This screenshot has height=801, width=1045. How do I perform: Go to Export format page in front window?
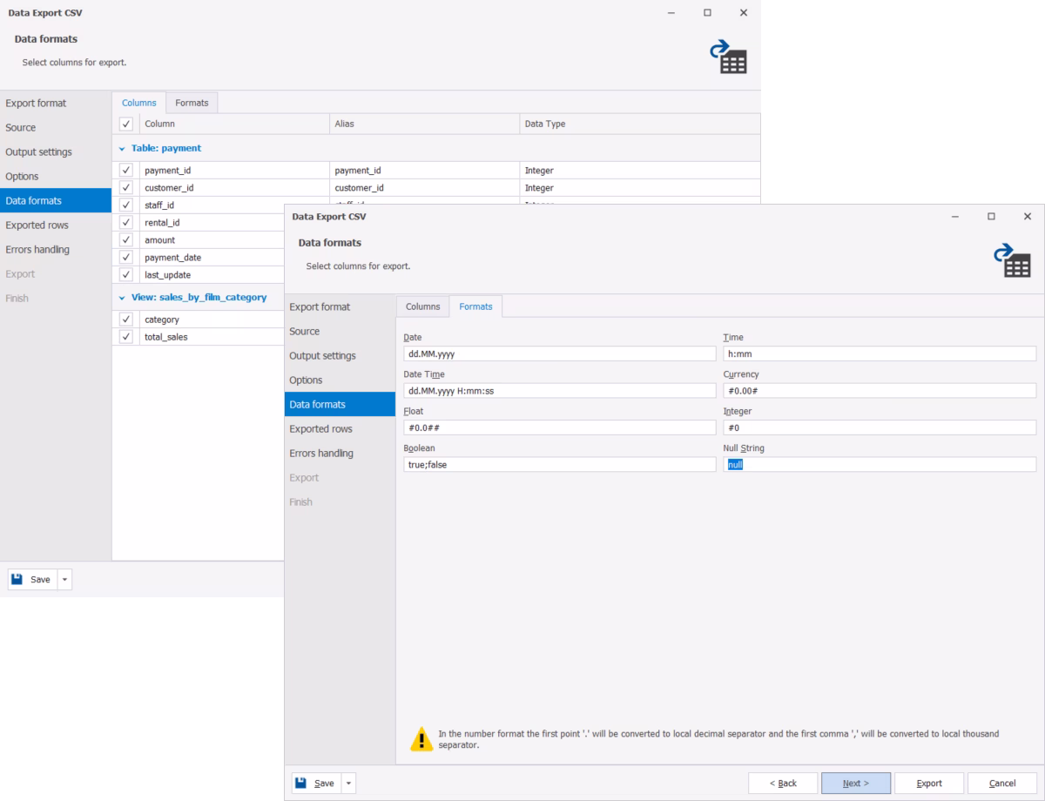coord(340,307)
